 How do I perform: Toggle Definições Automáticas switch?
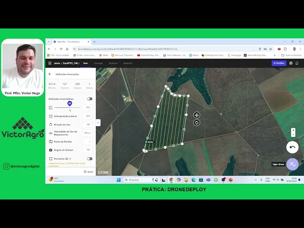[90, 99]
